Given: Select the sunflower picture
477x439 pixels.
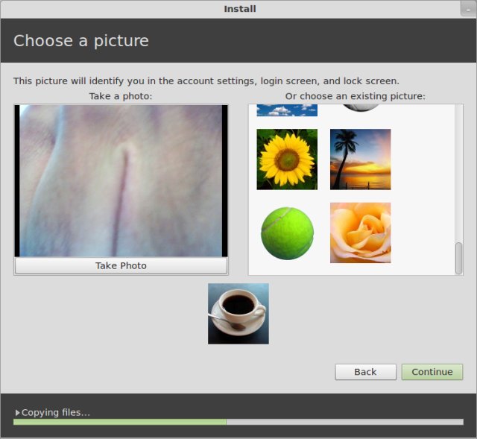Looking at the screenshot, I should [x=287, y=159].
